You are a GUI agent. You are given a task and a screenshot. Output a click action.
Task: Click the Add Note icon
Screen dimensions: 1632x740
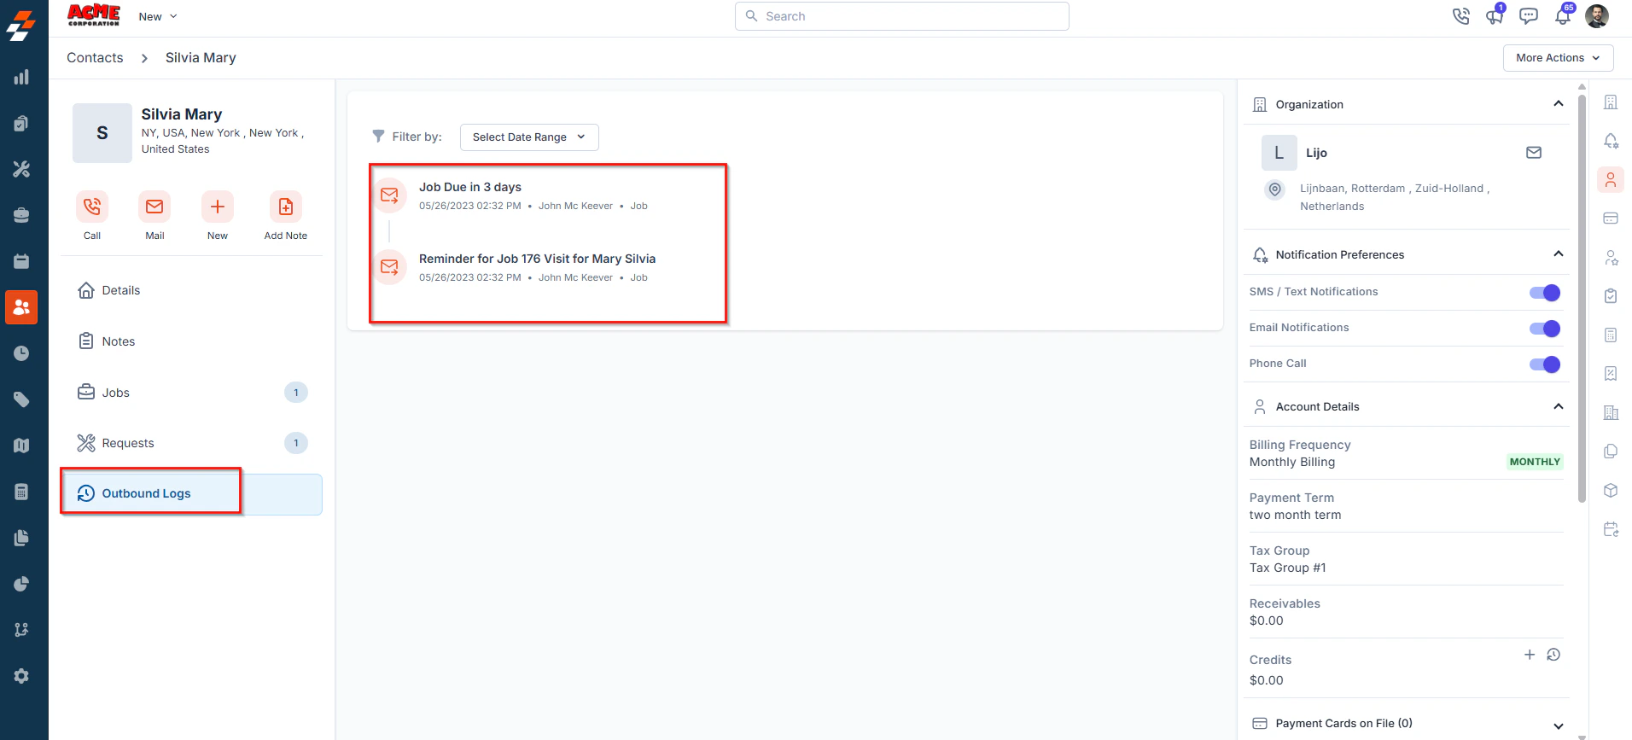point(286,207)
